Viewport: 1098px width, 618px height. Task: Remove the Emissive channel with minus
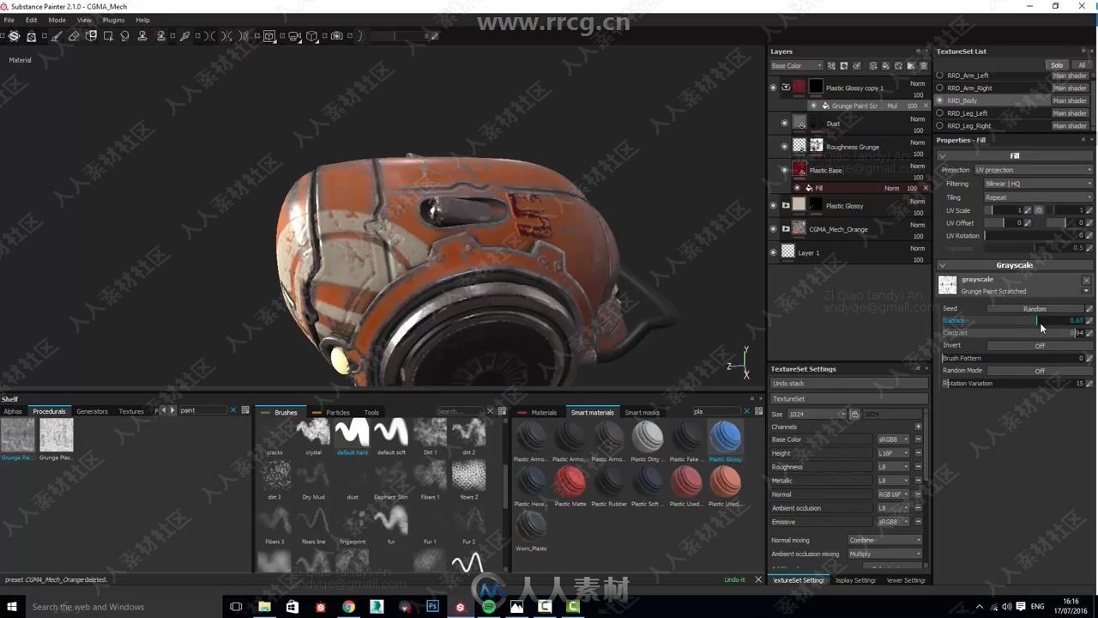point(918,522)
